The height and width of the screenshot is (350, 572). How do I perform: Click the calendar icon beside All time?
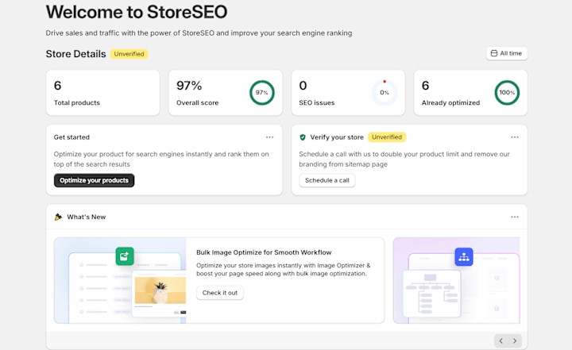[494, 53]
